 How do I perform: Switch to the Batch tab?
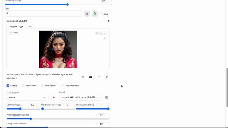[x=31, y=26]
